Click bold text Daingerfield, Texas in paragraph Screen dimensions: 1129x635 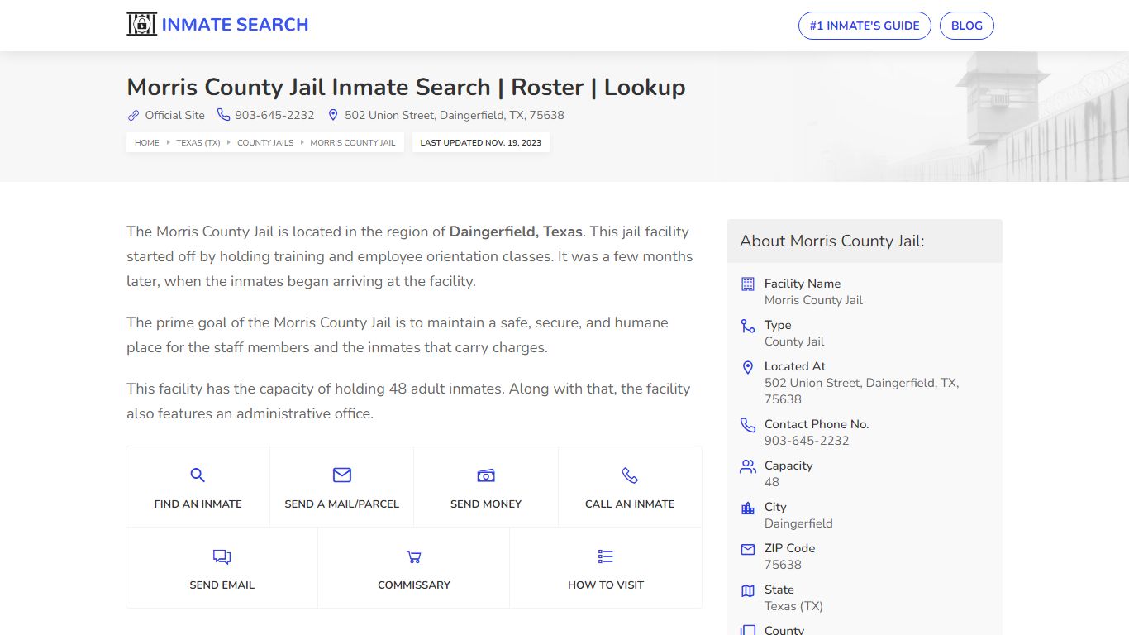(x=516, y=232)
